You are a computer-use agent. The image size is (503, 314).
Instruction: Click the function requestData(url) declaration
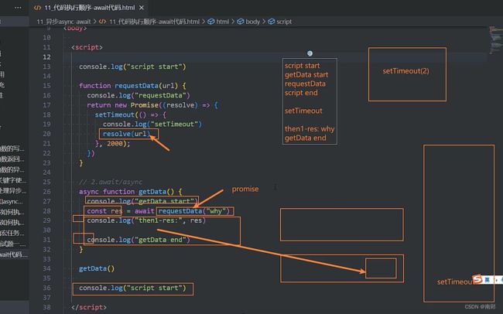pos(132,86)
